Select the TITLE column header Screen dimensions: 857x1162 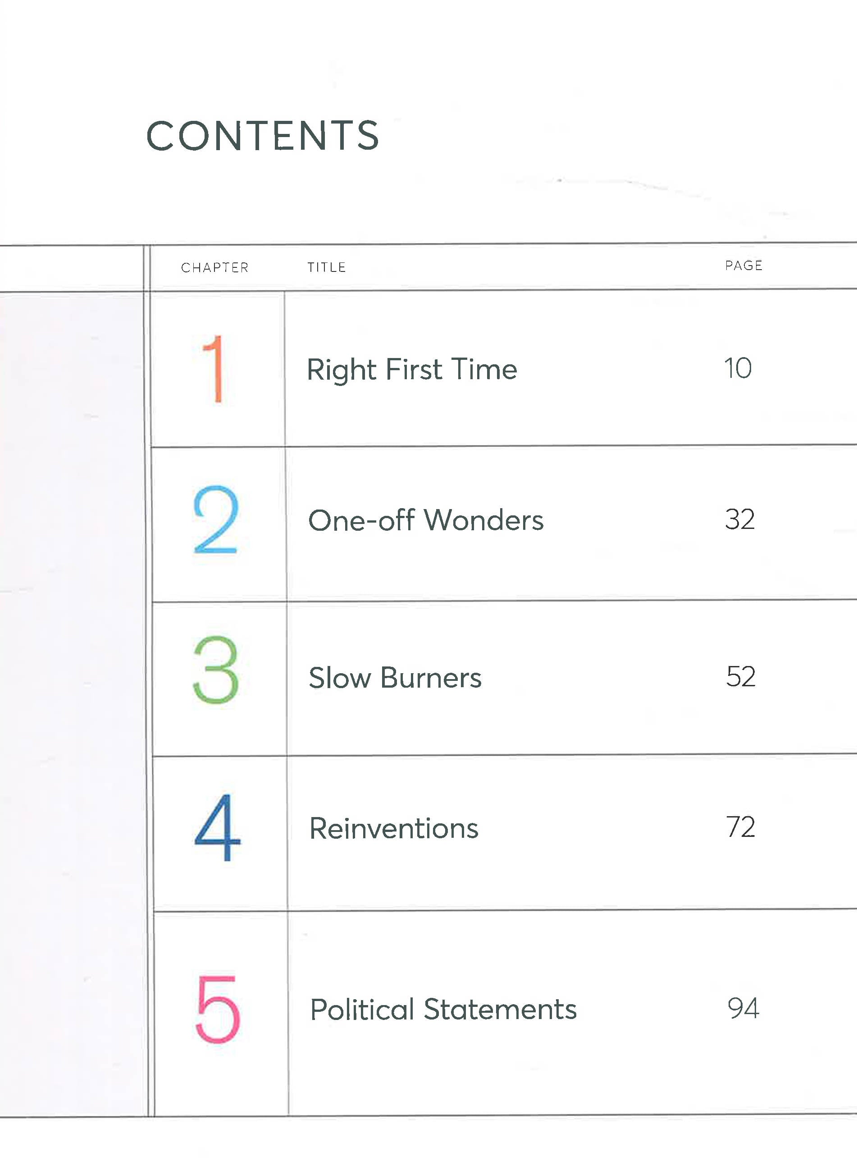click(x=326, y=267)
